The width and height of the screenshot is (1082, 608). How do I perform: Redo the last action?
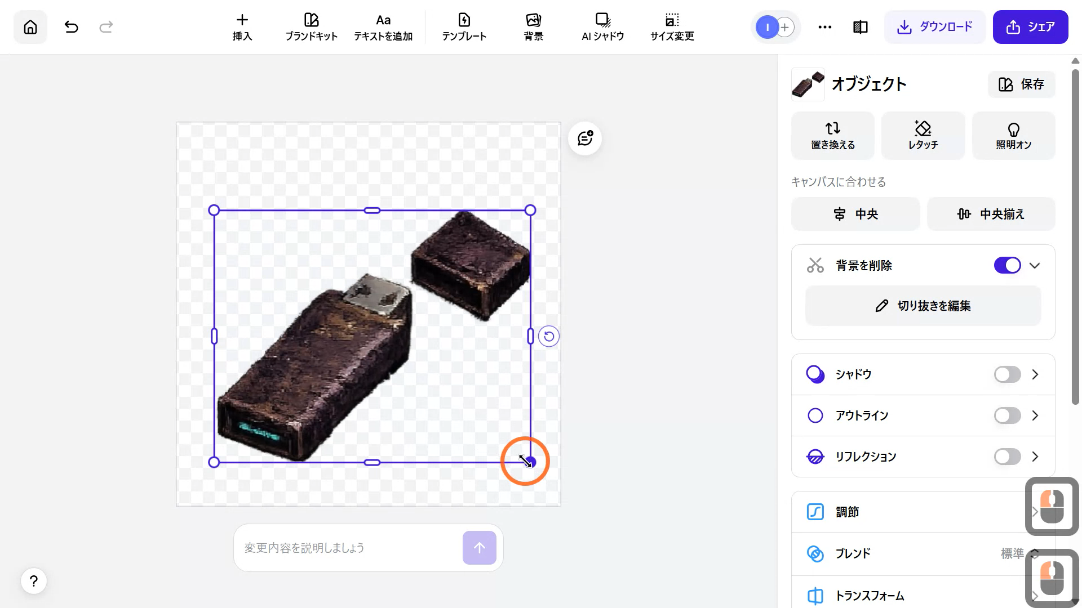106,26
